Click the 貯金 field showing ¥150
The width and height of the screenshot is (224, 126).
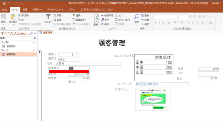click(208, 78)
